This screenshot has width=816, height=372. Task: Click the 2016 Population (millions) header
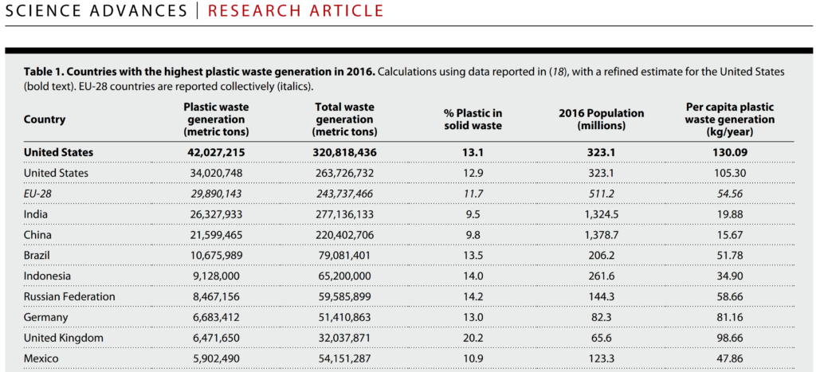click(601, 119)
